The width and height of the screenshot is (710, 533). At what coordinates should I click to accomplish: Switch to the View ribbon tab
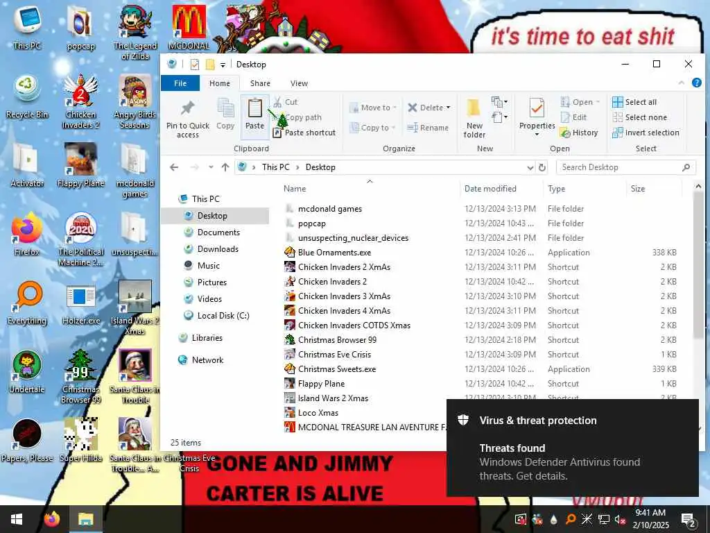coord(299,83)
